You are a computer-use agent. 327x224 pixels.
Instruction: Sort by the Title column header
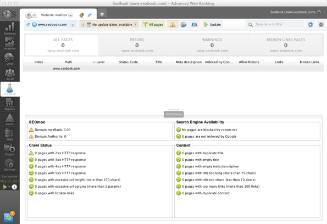[158, 62]
